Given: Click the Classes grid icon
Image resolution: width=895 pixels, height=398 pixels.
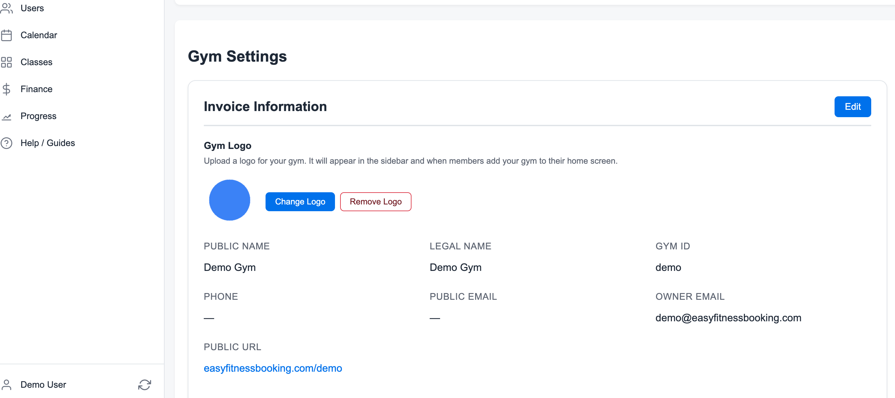Looking at the screenshot, I should tap(6, 62).
